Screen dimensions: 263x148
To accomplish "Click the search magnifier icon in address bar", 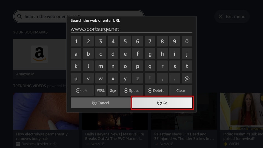I will [20, 16].
